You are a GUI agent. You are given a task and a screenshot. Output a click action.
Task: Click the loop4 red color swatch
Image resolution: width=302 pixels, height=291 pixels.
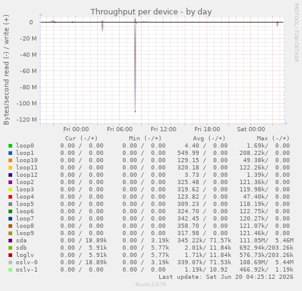point(10,197)
